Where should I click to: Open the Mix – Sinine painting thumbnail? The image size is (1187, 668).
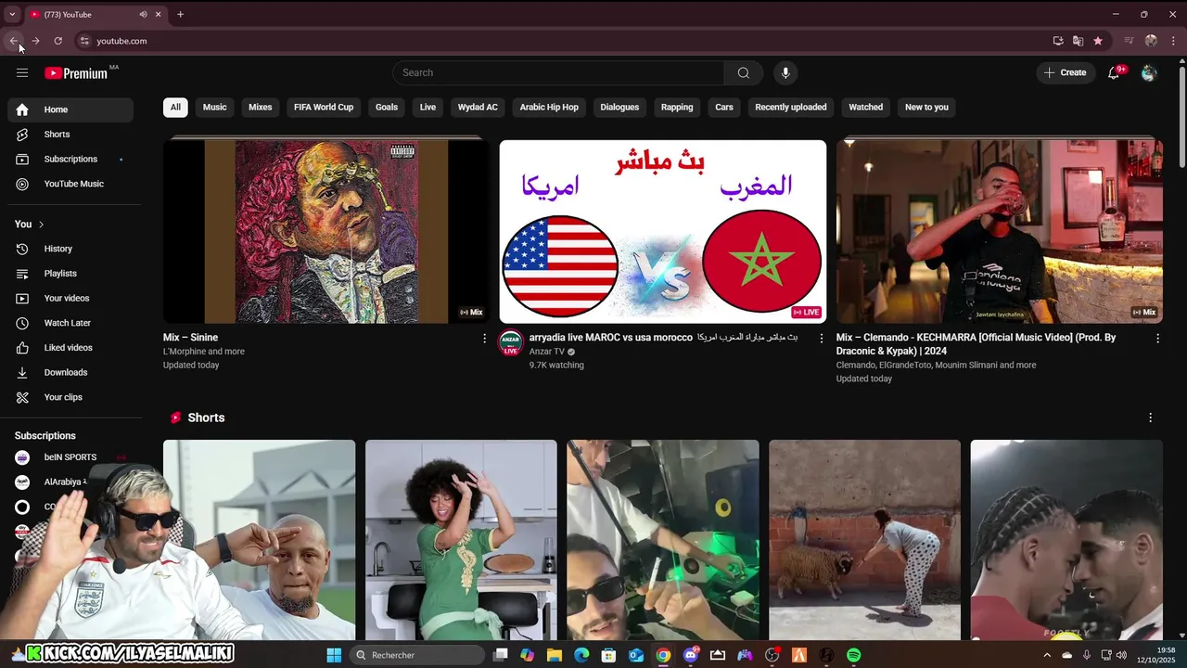point(326,231)
